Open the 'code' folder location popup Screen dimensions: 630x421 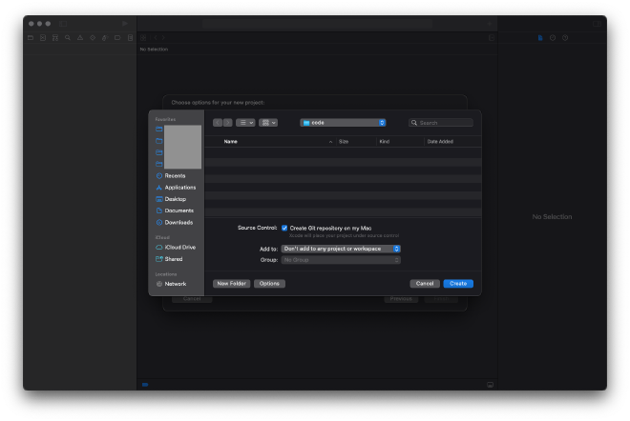pyautogui.click(x=343, y=123)
